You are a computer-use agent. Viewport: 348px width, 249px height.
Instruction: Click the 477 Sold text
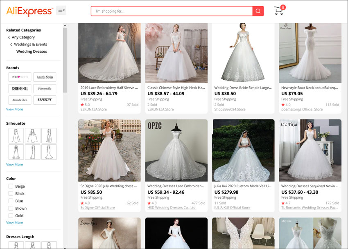pos(199,203)
